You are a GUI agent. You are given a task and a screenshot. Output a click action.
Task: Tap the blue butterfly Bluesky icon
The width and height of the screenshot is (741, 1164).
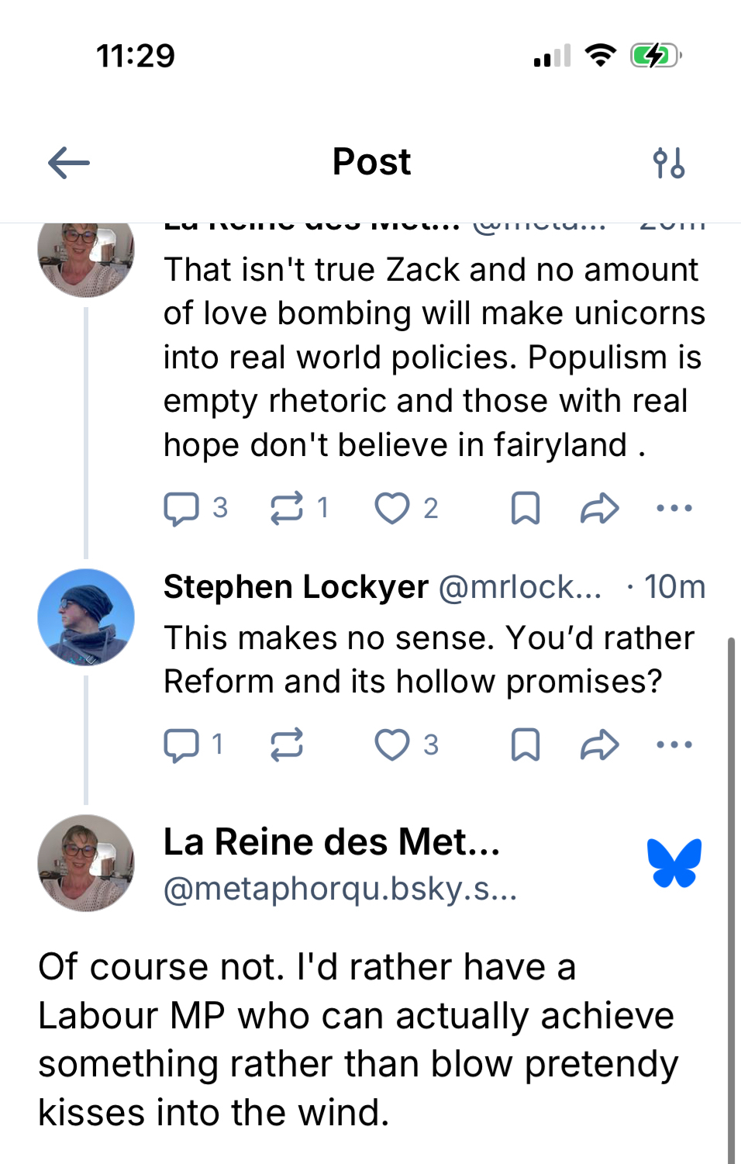(674, 862)
